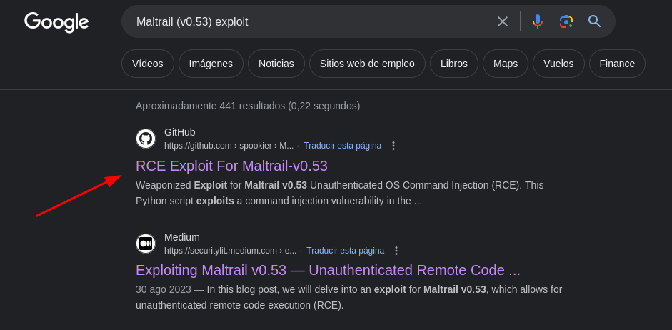Open Google Lens image search icon
The width and height of the screenshot is (672, 330).
[x=566, y=21]
